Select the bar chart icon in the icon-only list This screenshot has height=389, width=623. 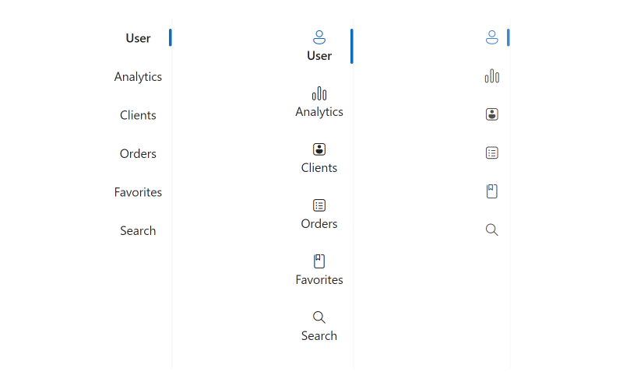click(491, 76)
